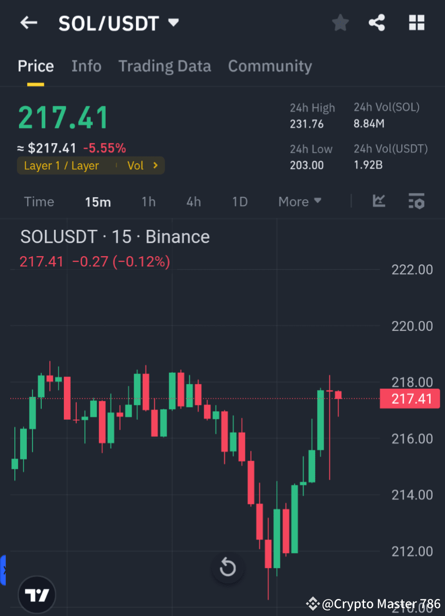Expand the More timeframes dropdown
Viewport: 445px width, 616px height.
[x=300, y=202]
